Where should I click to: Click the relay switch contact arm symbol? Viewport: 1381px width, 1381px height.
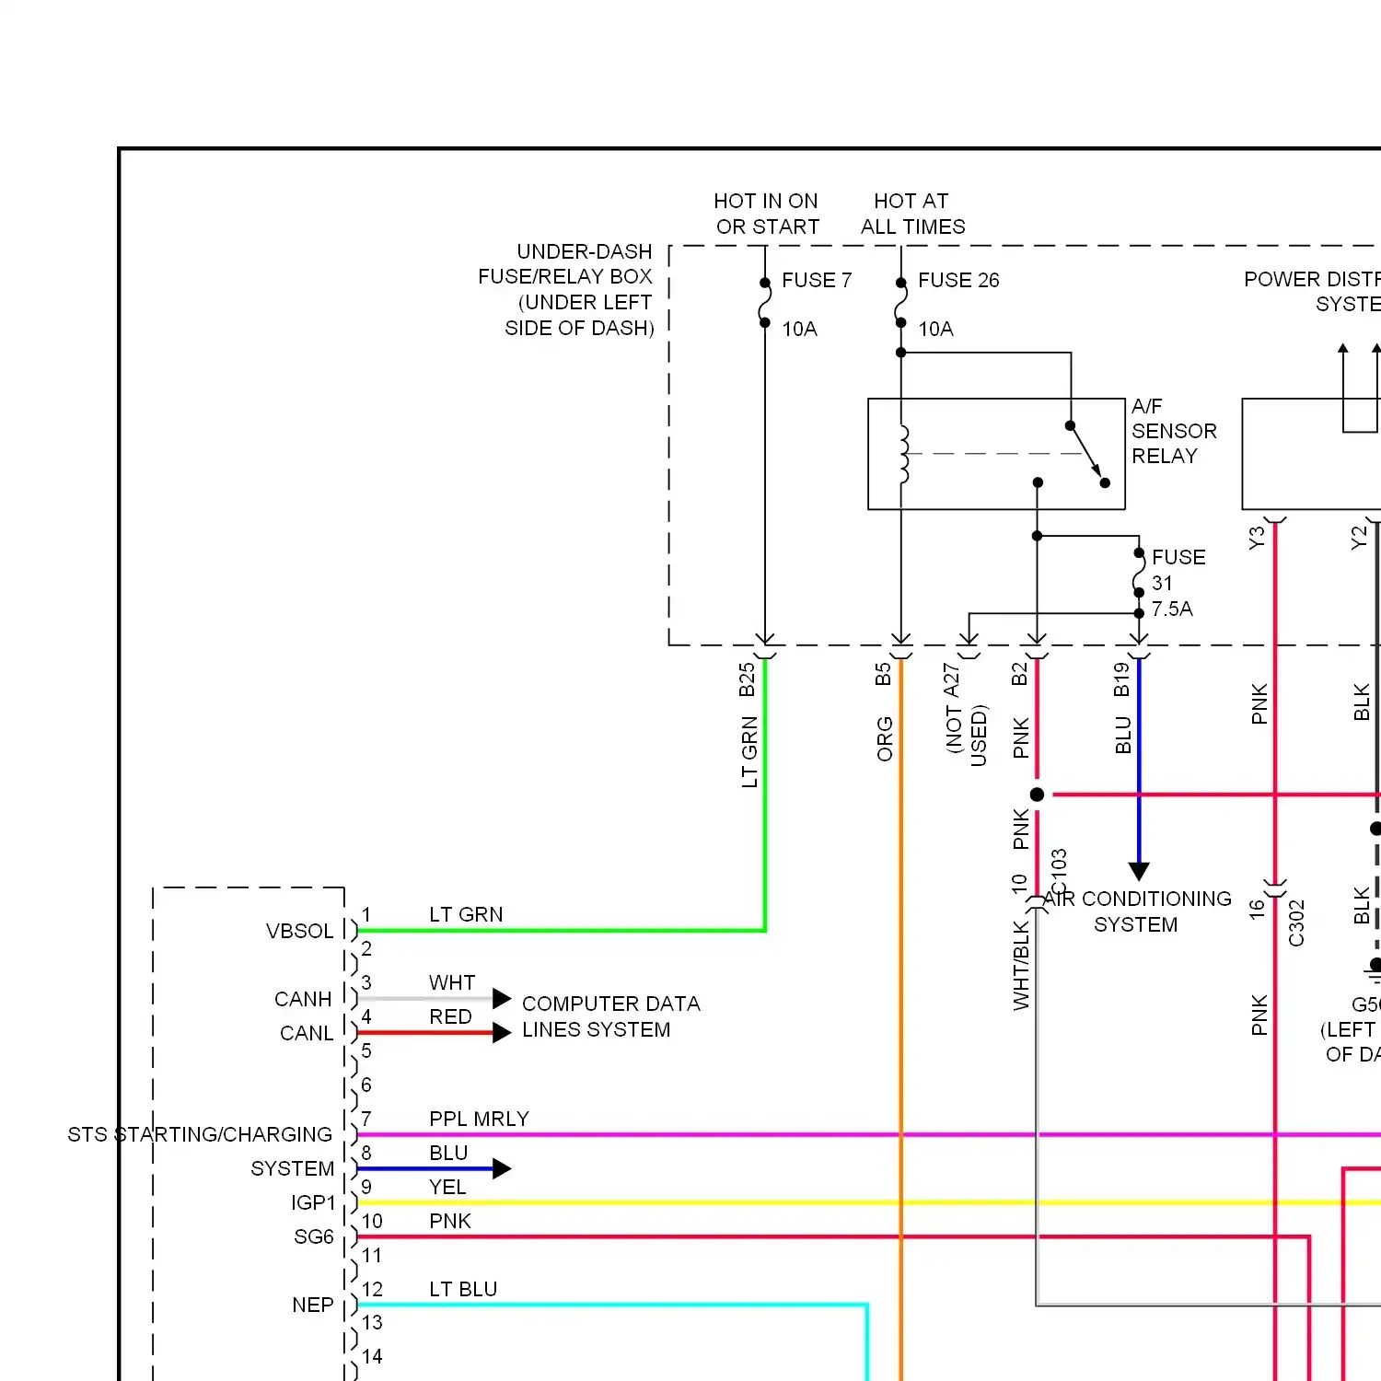1087,454
